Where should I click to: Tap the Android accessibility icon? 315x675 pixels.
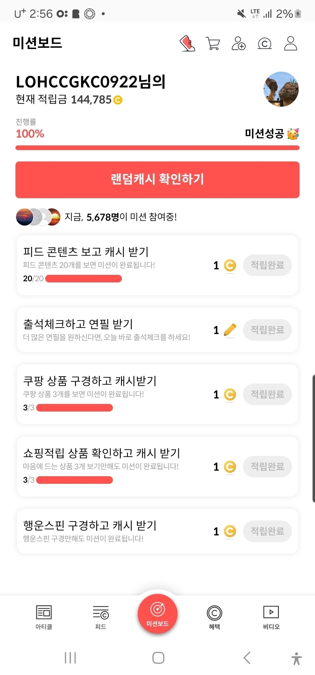(x=296, y=658)
